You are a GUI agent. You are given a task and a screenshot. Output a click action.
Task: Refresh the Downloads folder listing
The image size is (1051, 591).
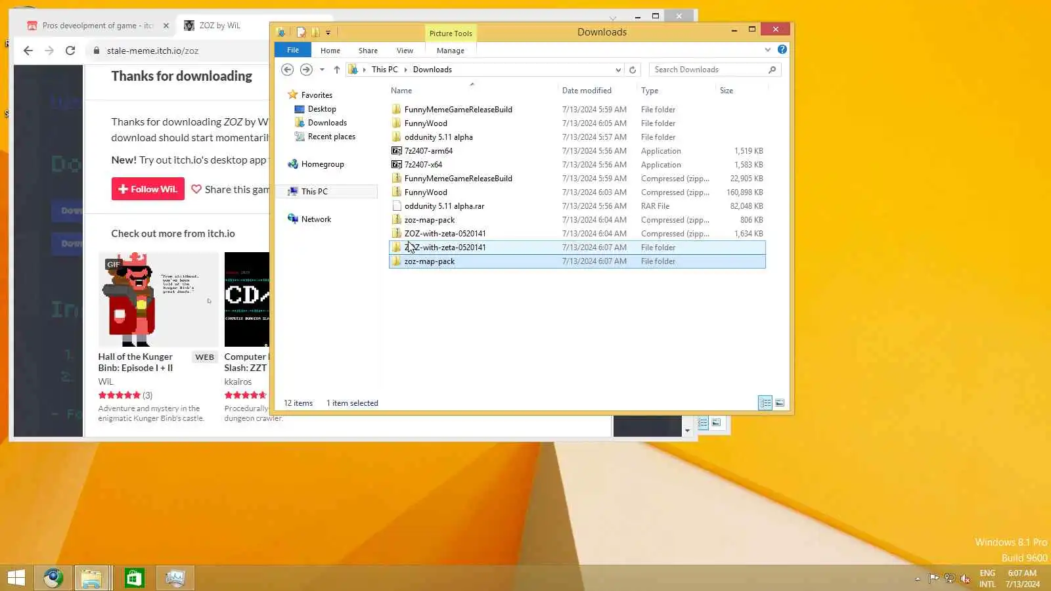[x=633, y=70]
